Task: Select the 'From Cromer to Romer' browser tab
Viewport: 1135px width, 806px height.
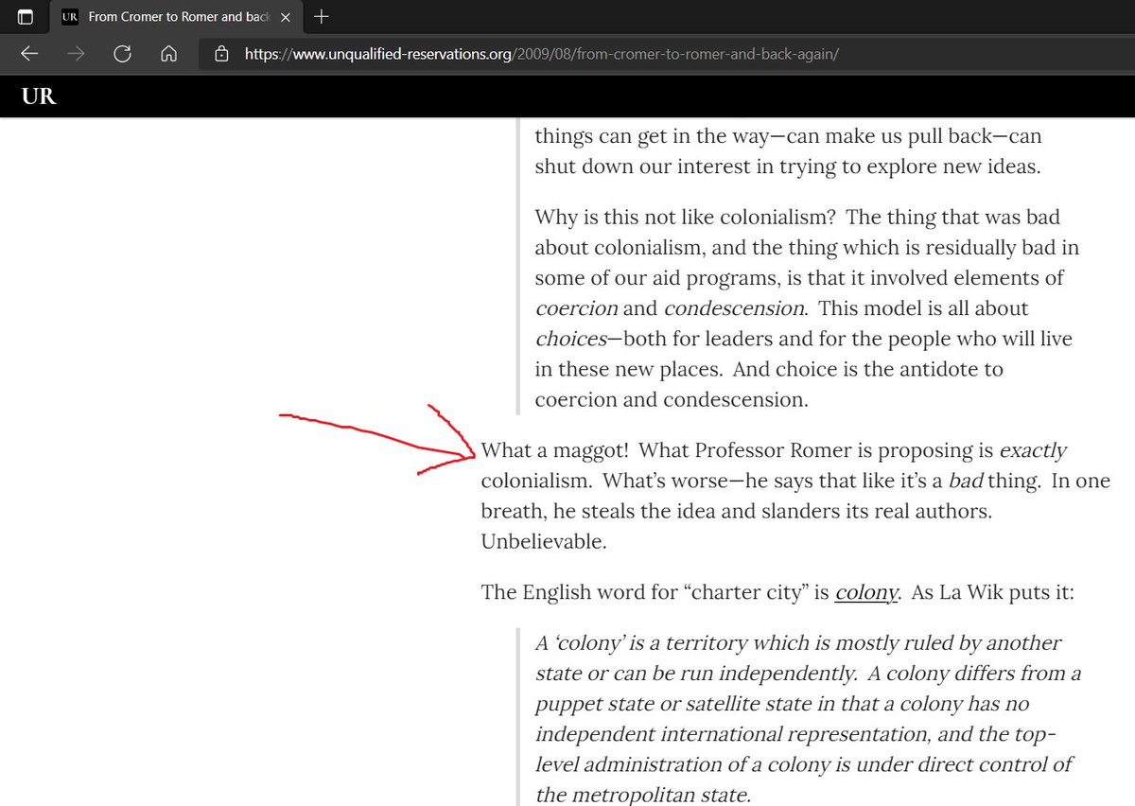Action: point(176,17)
